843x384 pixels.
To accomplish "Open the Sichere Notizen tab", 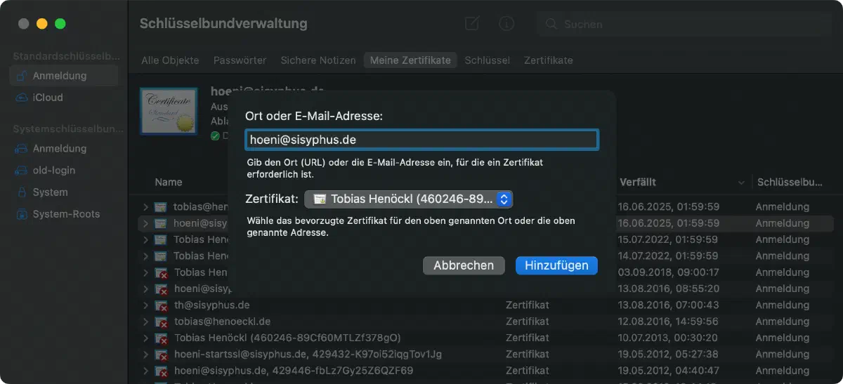I will point(318,60).
